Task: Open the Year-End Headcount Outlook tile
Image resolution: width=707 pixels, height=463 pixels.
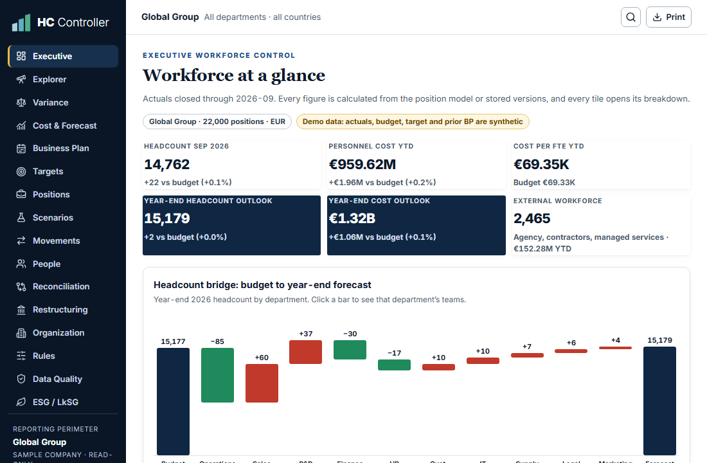Action: [232, 225]
